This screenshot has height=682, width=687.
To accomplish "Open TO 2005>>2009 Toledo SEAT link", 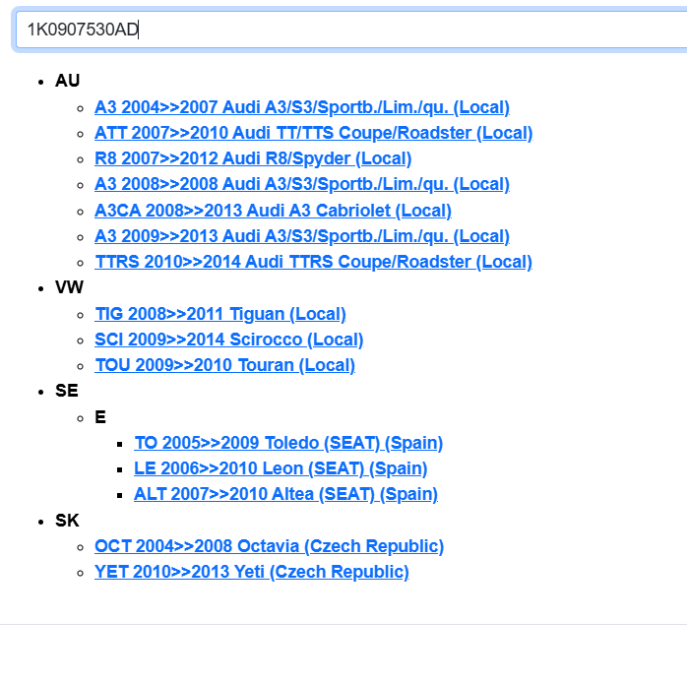I will click(x=288, y=443).
